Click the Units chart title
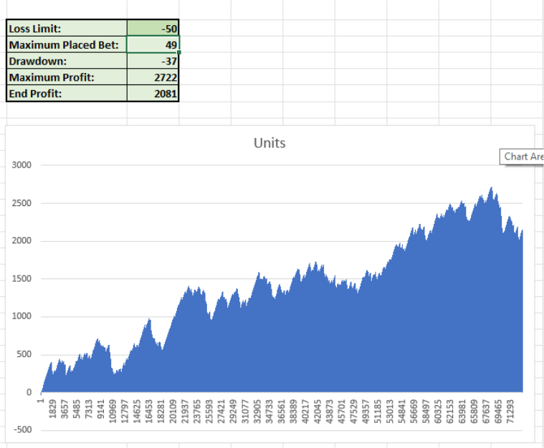544x448 pixels. (x=269, y=143)
